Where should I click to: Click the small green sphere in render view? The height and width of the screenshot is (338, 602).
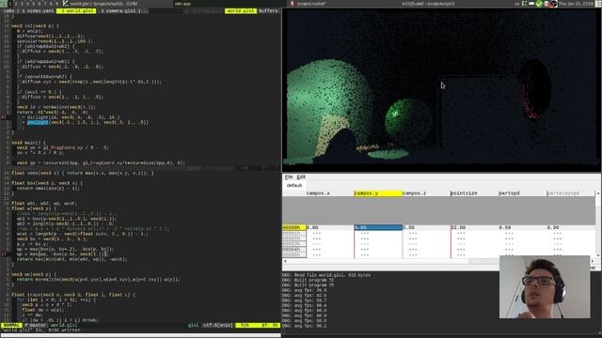(407, 121)
